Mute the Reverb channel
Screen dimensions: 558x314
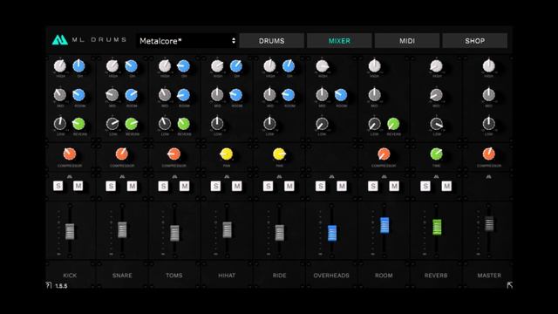pos(446,186)
